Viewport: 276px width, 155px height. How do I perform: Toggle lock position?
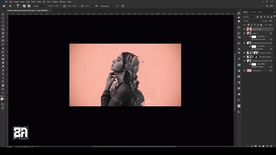(x=255, y=25)
